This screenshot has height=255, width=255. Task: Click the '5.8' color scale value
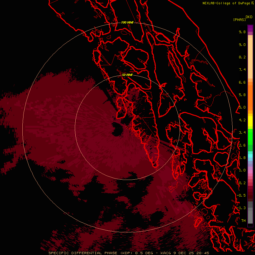pyautogui.click(x=242, y=95)
